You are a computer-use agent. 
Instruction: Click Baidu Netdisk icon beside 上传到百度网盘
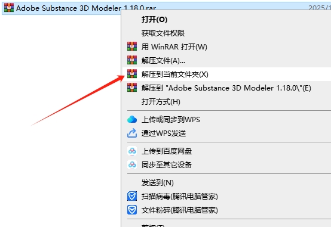(x=132, y=151)
